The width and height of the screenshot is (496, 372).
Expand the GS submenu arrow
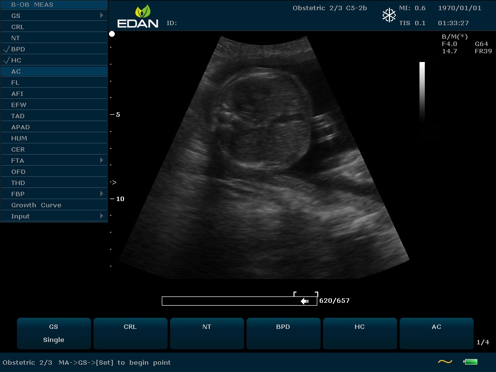102,15
